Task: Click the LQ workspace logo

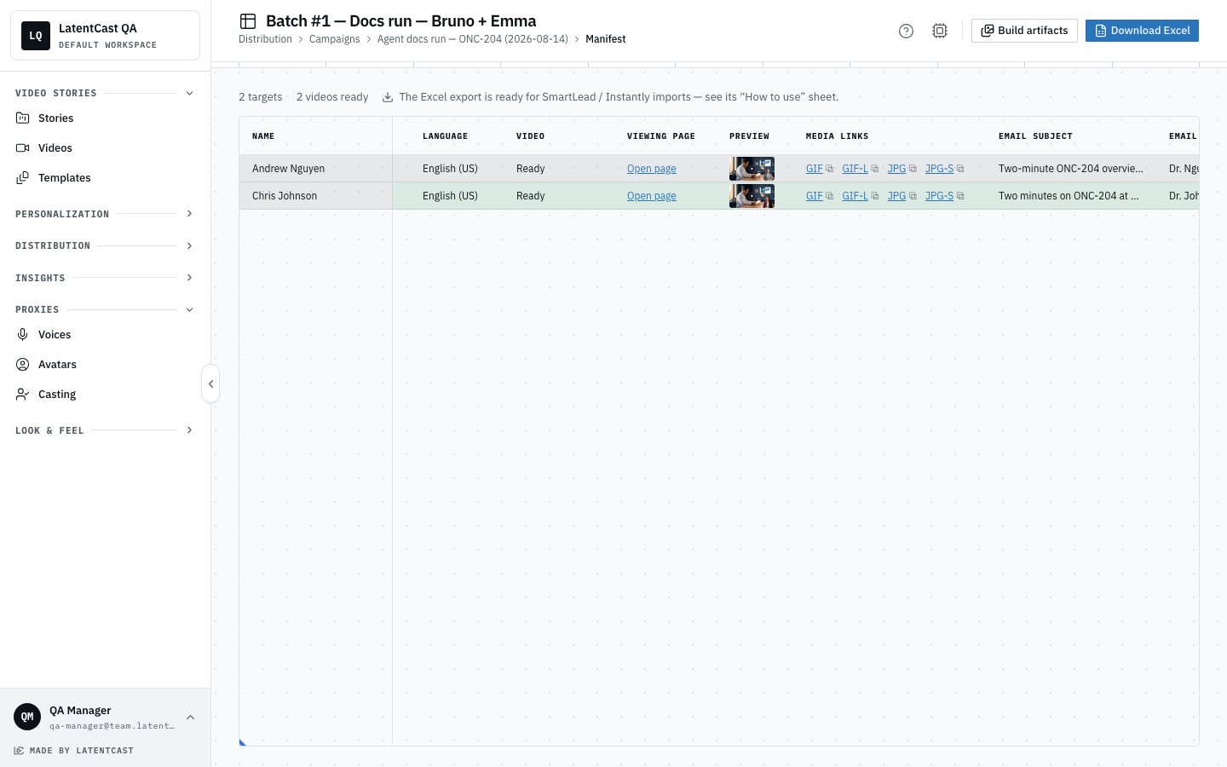Action: (x=36, y=36)
